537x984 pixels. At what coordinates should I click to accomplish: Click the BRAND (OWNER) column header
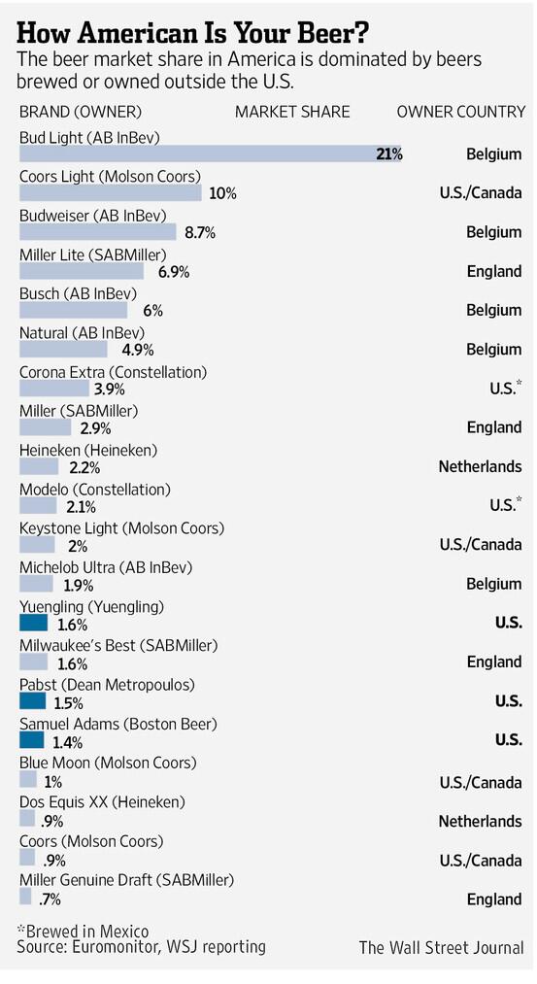click(x=81, y=113)
